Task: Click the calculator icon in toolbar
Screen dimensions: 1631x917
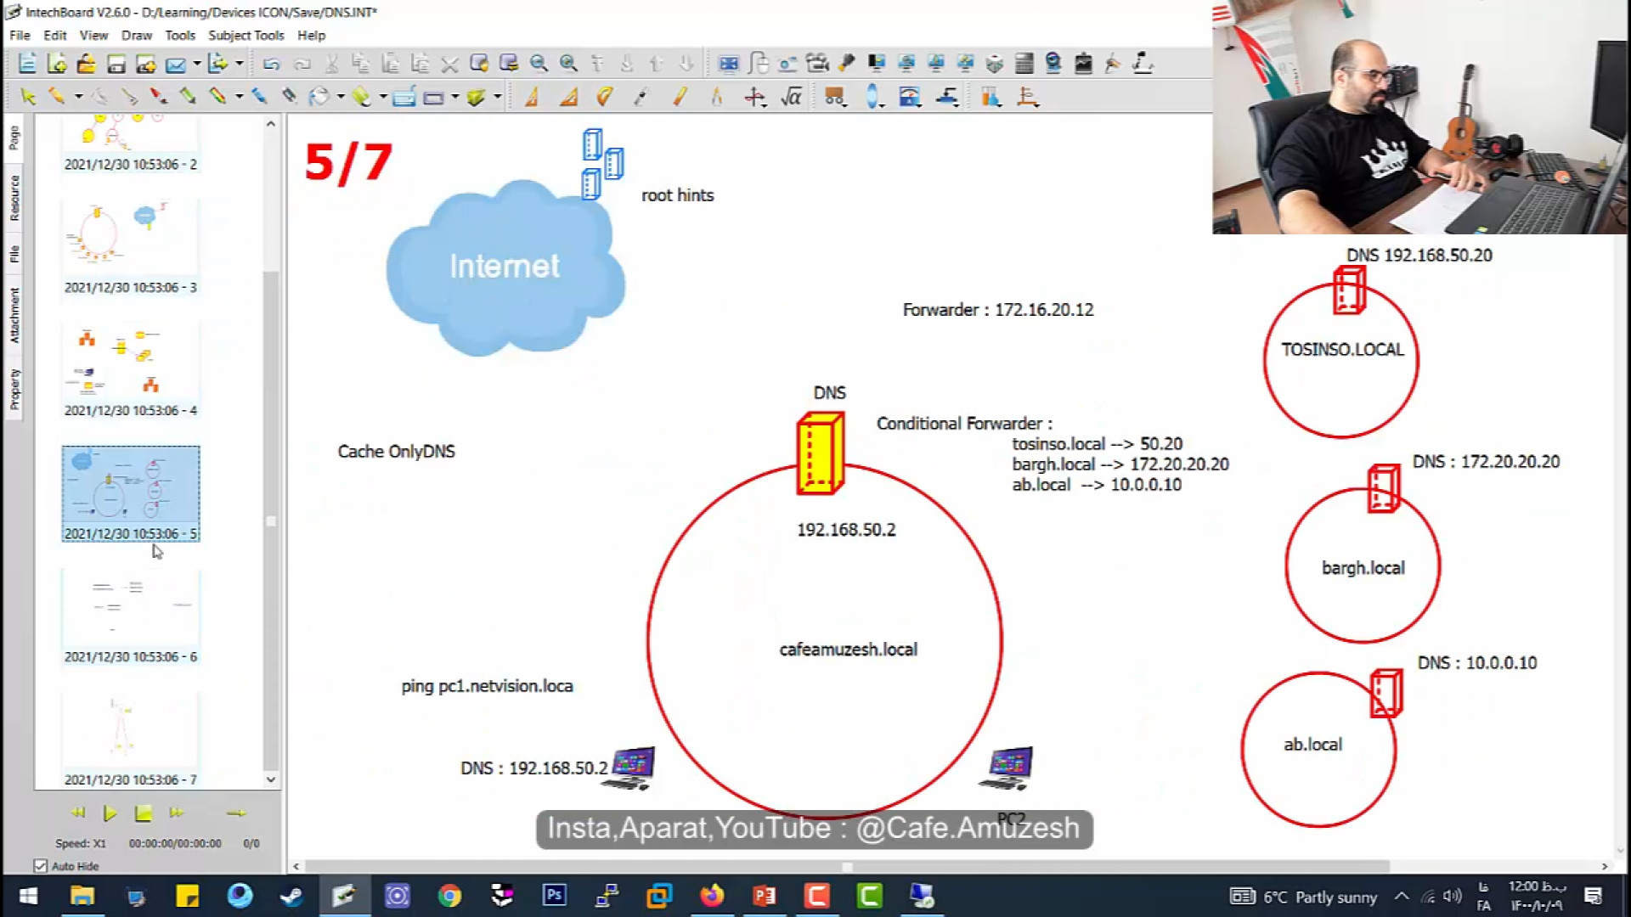Action: click(1024, 64)
